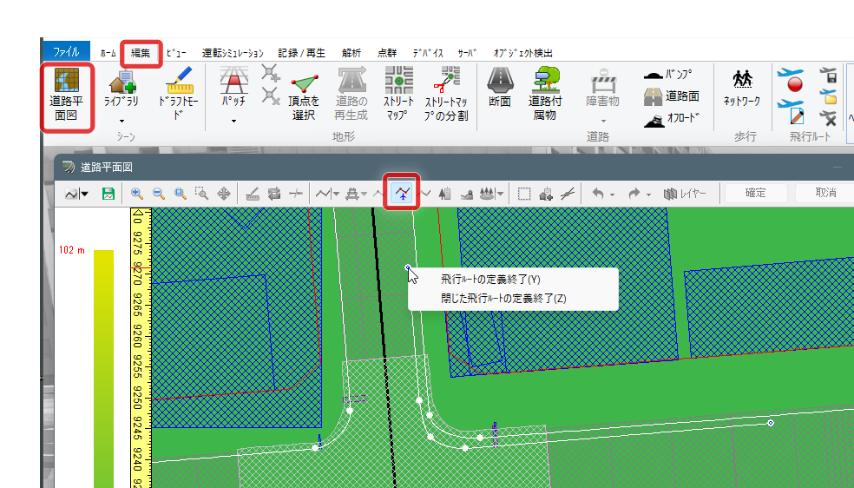Switch to the デバイス tab
Viewport: 854px width, 488px height.
(428, 53)
